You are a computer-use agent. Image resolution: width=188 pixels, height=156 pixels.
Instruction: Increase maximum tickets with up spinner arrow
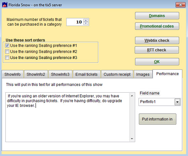click(86, 20)
